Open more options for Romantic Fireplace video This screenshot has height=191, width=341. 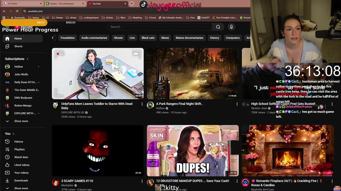coord(332,181)
